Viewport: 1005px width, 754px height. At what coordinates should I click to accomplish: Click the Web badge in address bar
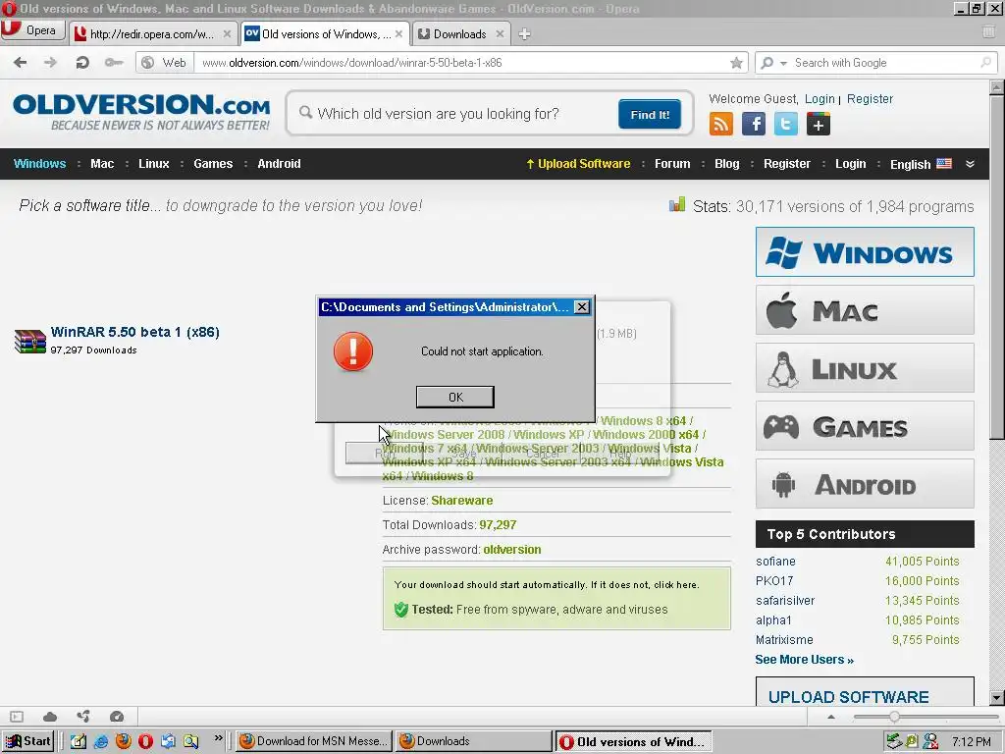click(165, 62)
